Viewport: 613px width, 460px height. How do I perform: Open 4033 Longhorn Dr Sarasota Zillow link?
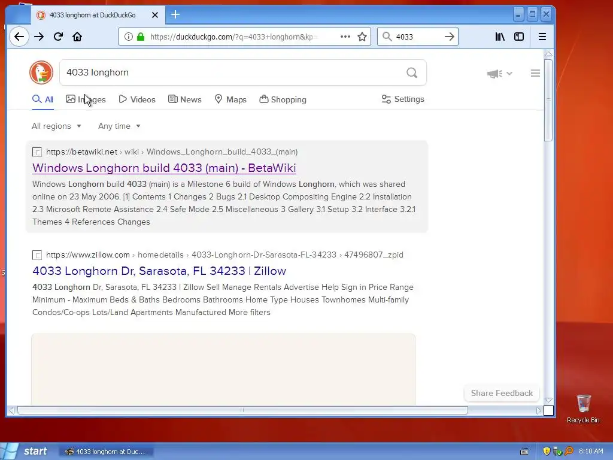pos(159,271)
